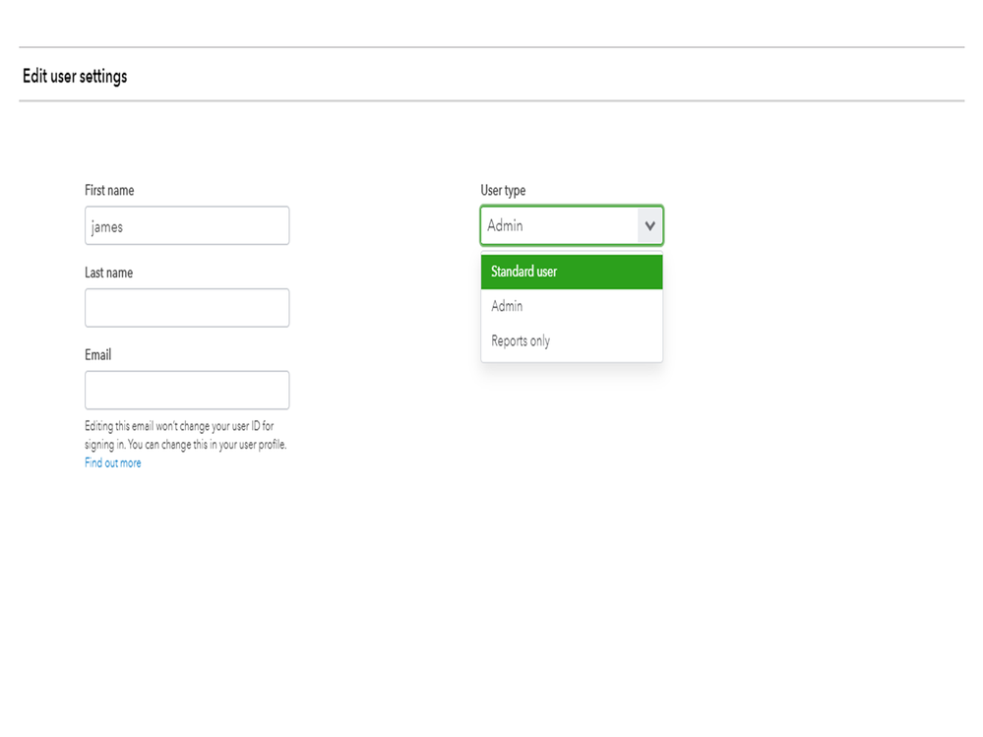This screenshot has width=983, height=737.
Task: Click the "Find out more" link
Action: pos(112,462)
